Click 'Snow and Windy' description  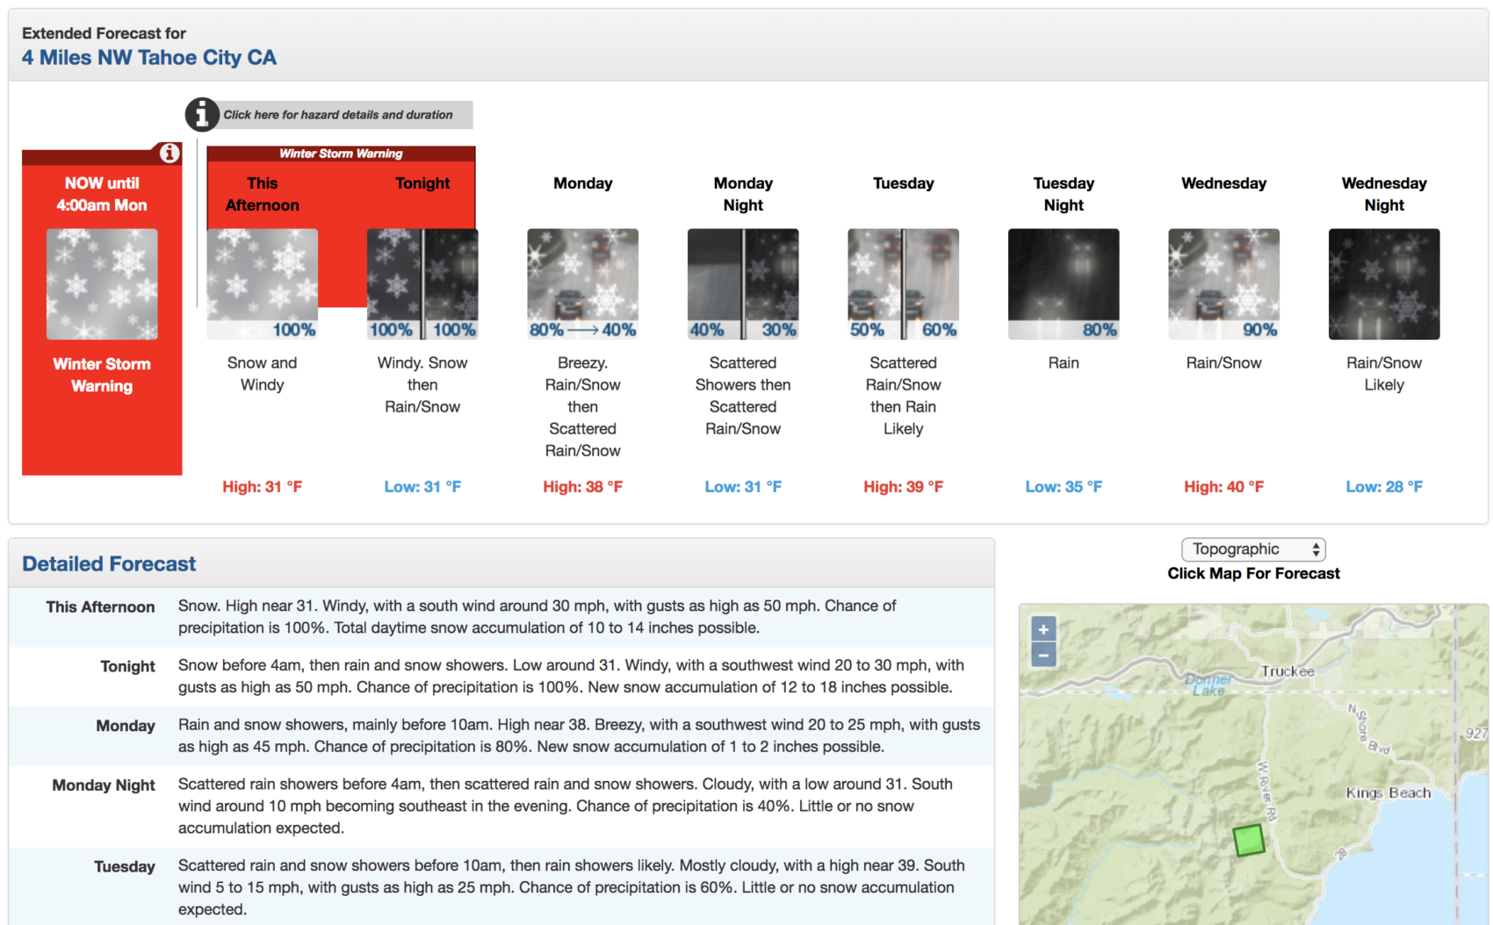point(263,374)
